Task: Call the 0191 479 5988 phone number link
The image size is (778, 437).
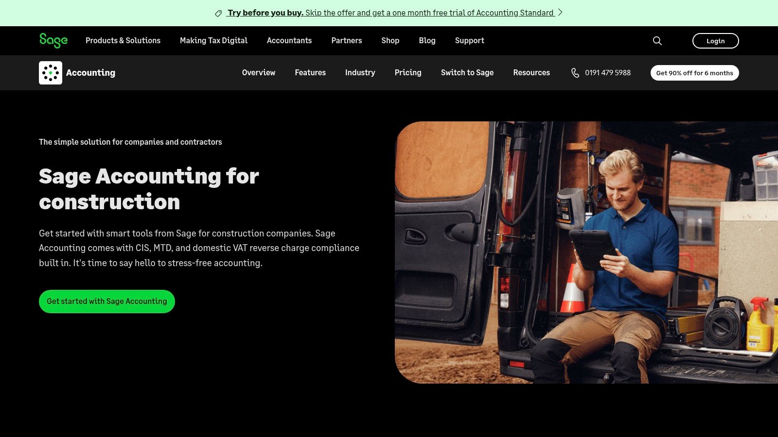Action: click(608, 73)
